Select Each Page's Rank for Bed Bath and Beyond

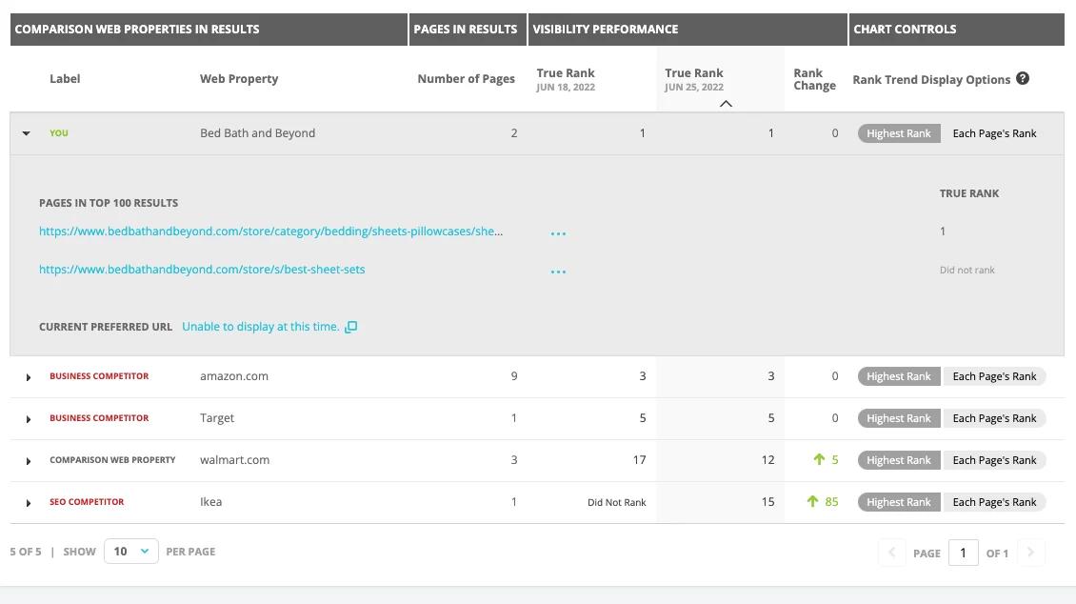(x=994, y=133)
